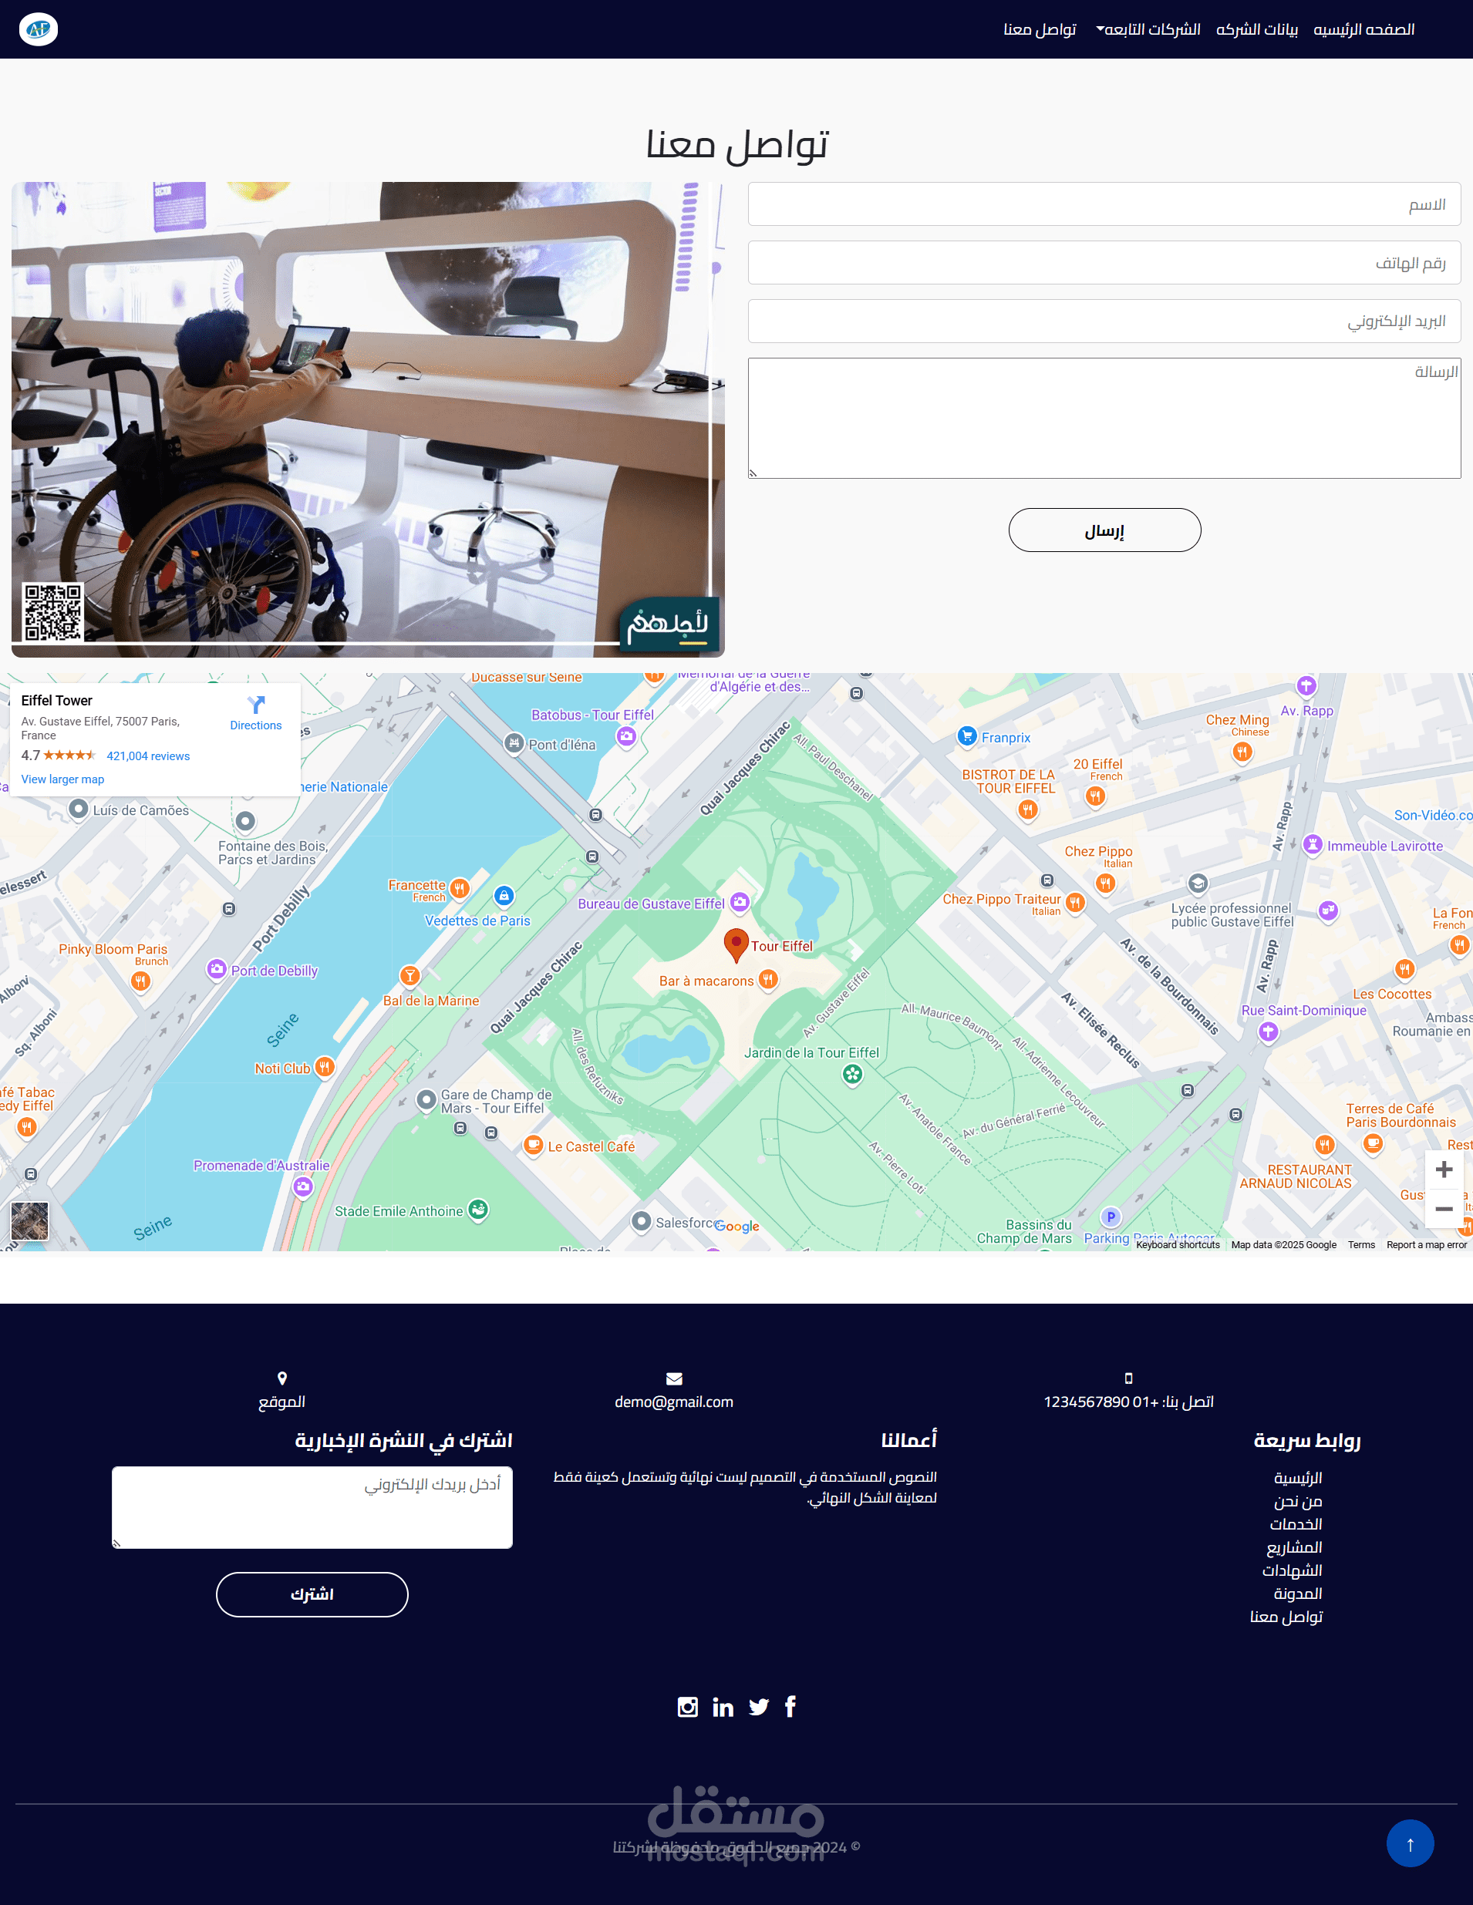The image size is (1473, 1905).
Task: Open the Twitter social icon
Action: 758,1707
